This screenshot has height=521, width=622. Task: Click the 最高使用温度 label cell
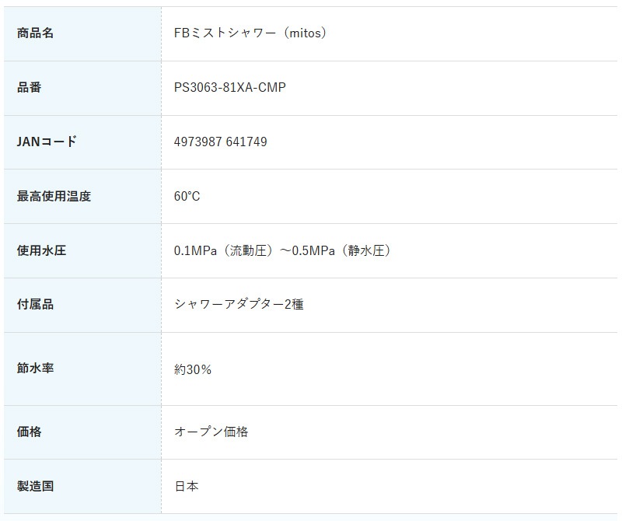point(54,197)
